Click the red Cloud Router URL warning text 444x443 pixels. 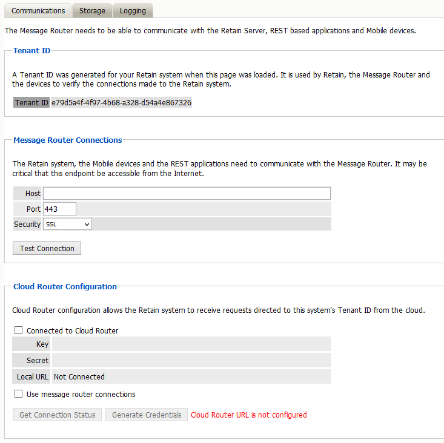click(248, 415)
